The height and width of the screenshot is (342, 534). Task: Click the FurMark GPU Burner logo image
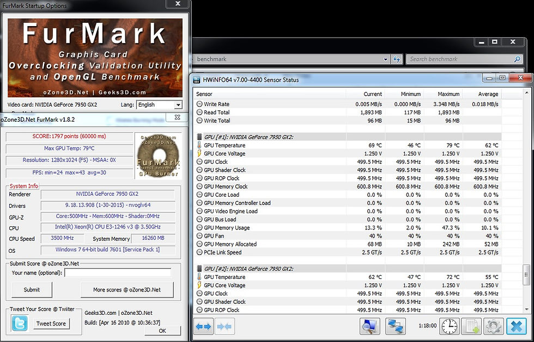[158, 156]
